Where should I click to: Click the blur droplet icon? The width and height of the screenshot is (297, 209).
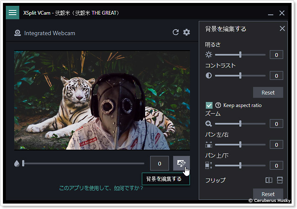tap(17, 163)
